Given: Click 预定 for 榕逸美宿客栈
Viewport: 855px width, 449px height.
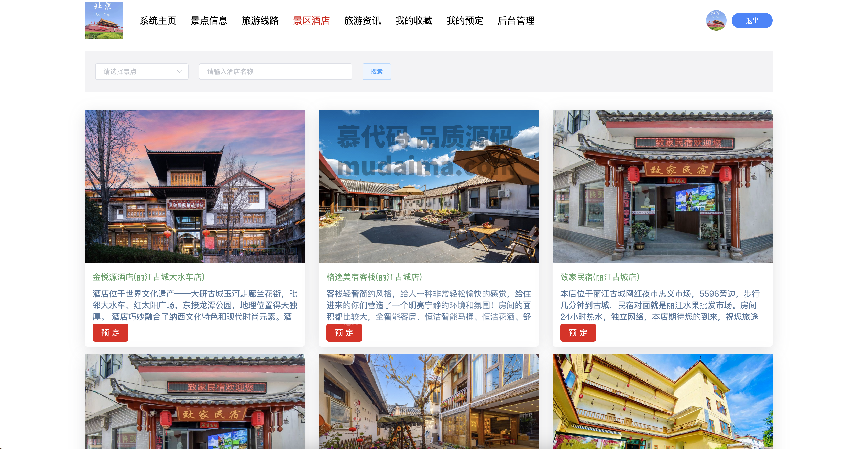Looking at the screenshot, I should (x=344, y=333).
